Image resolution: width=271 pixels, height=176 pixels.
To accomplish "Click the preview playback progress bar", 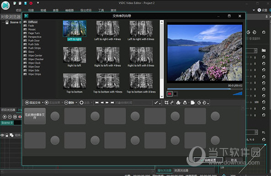I will click(x=205, y=89).
